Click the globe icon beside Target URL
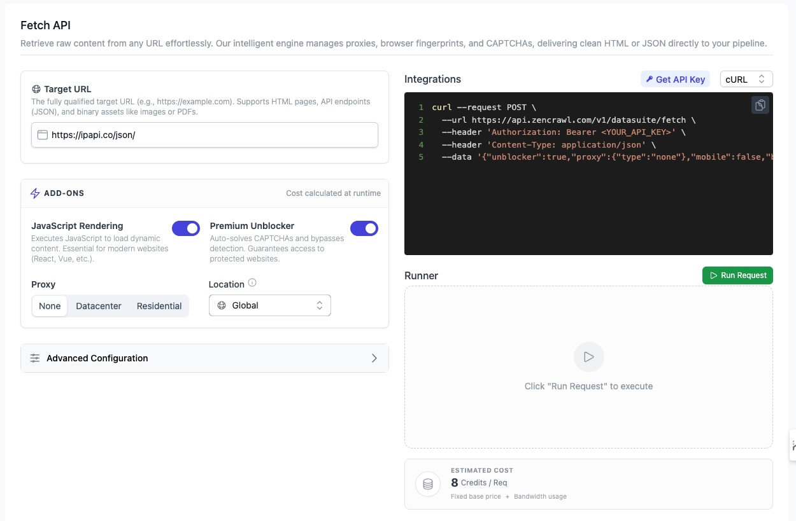Screen dimensions: 796x521 (36, 90)
